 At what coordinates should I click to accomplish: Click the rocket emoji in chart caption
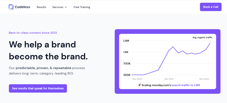139,85
